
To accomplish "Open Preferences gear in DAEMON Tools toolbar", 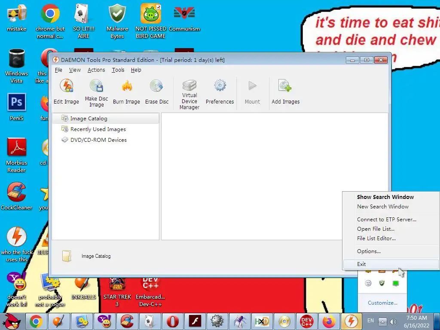I will (220, 86).
